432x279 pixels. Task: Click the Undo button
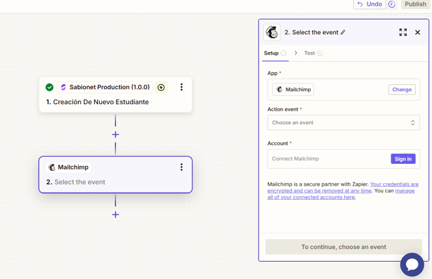coord(369,4)
